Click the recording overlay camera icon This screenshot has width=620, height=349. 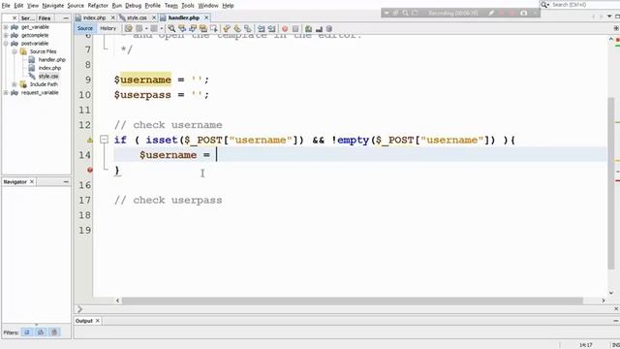pyautogui.click(x=523, y=13)
